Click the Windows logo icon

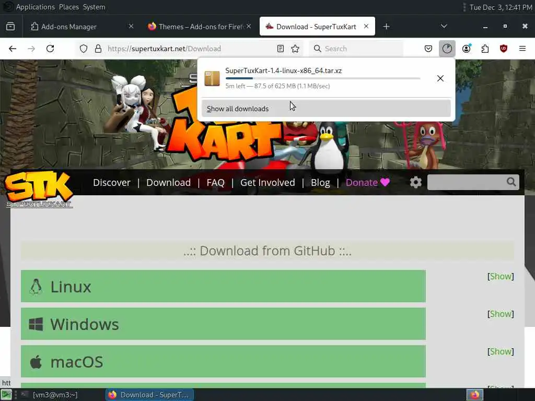(x=36, y=324)
